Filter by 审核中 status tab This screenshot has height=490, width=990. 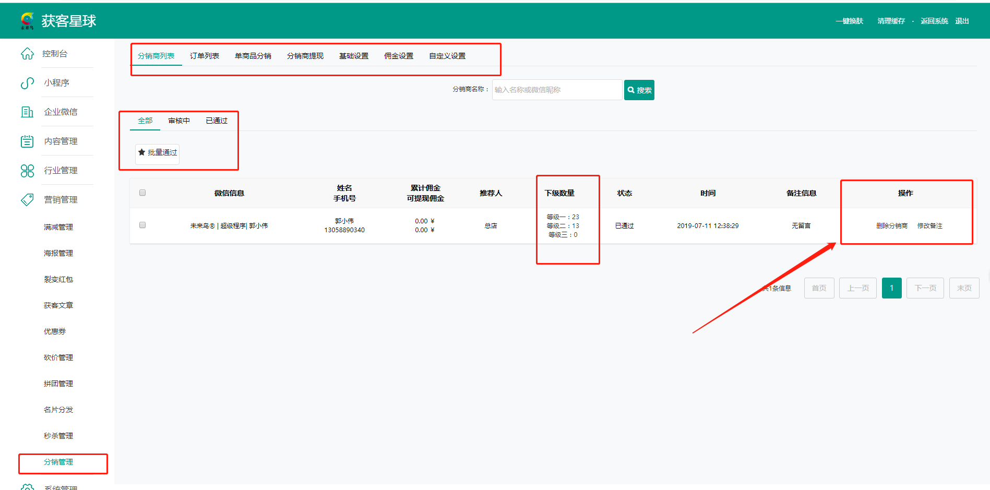[x=178, y=121]
